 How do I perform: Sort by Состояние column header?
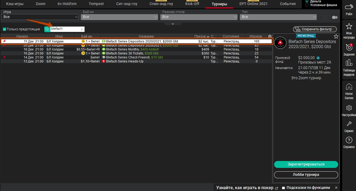point(231,36)
